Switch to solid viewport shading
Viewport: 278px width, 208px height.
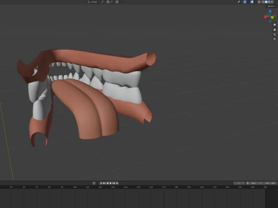click(266, 2)
